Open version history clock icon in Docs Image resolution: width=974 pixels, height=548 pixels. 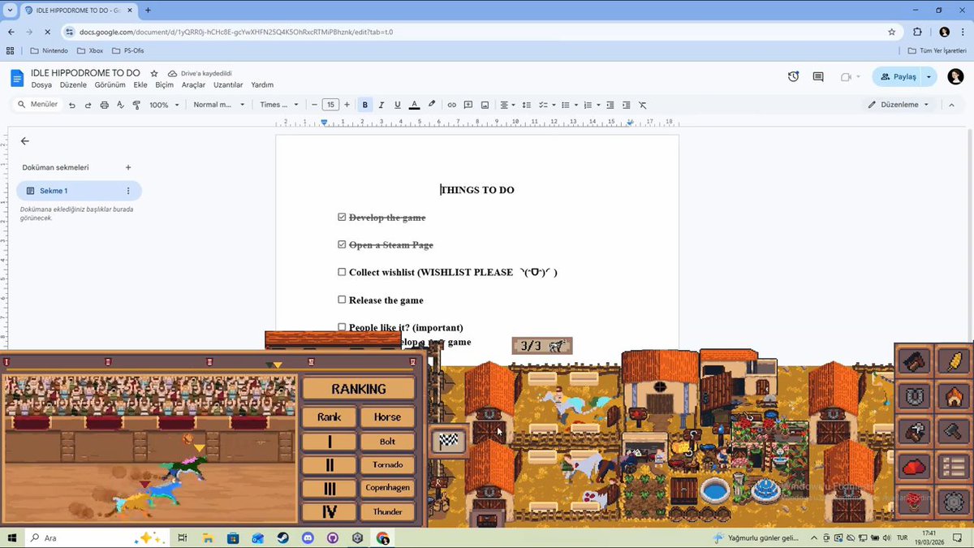(793, 77)
